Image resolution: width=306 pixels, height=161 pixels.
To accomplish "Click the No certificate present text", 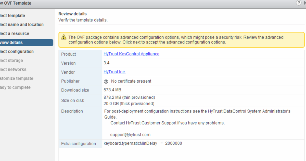I will coord(131,81).
